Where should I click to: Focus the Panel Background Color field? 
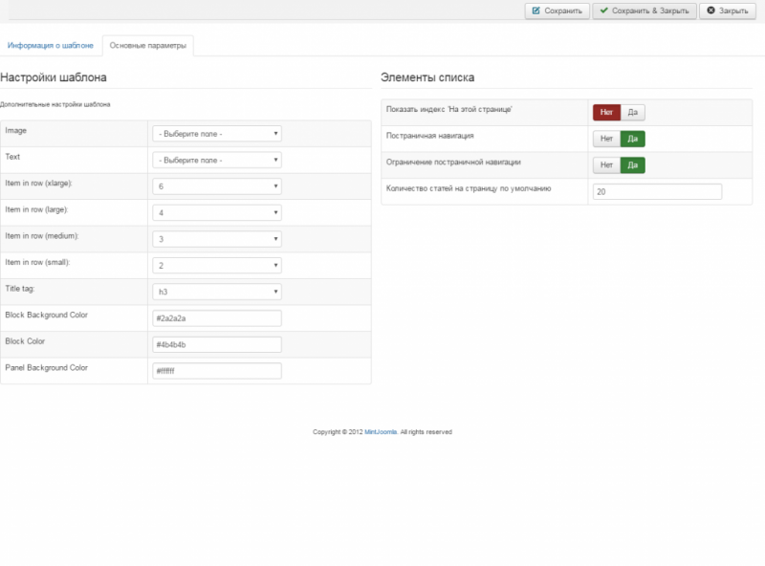pos(216,371)
